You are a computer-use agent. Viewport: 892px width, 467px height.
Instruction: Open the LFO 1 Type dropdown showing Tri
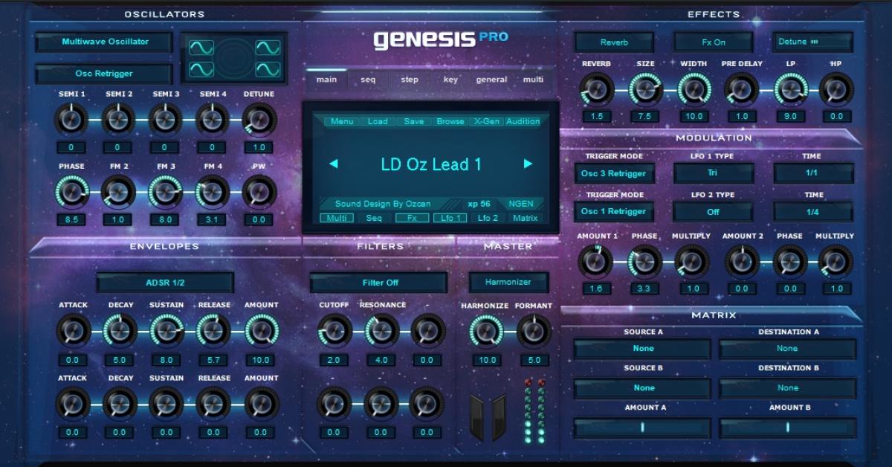coord(714,173)
